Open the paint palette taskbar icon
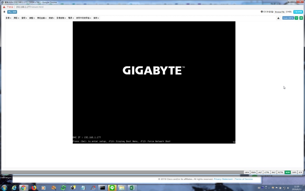This screenshot has width=305, height=191. click(54, 188)
